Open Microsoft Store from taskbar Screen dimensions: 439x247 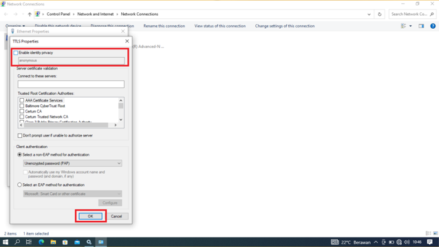(x=65, y=242)
